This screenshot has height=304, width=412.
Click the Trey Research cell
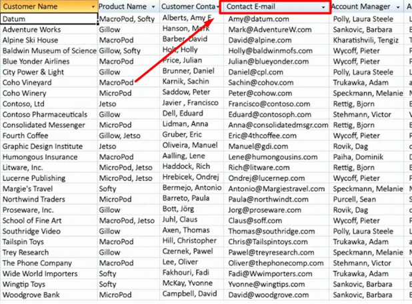pos(49,252)
